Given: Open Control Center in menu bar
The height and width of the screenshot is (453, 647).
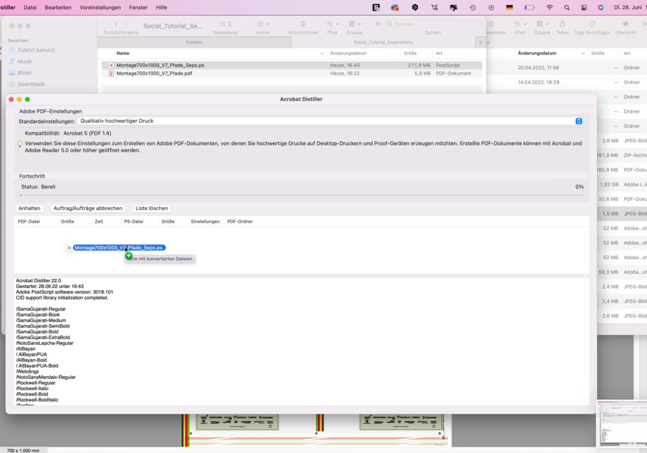Looking at the screenshot, I should [584, 7].
